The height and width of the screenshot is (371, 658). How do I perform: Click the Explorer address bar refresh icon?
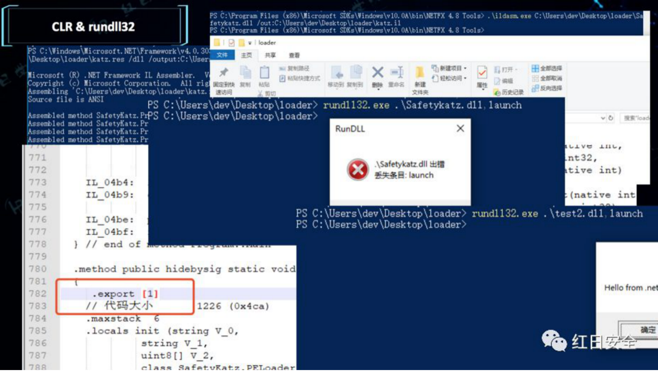point(611,118)
